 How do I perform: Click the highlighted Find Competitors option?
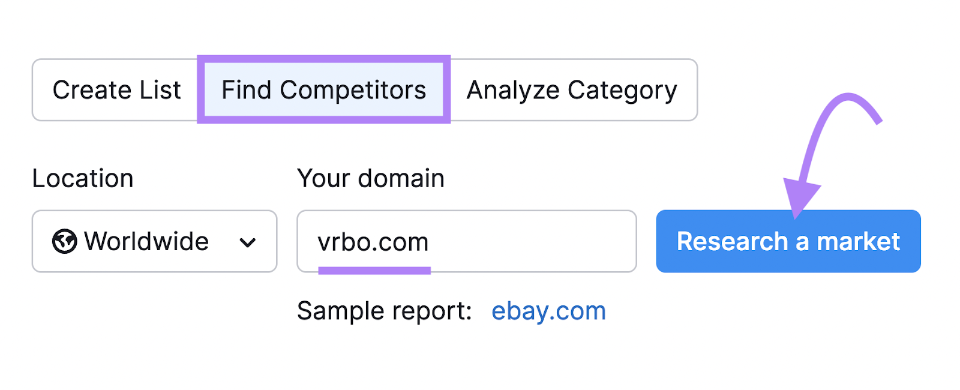click(323, 89)
